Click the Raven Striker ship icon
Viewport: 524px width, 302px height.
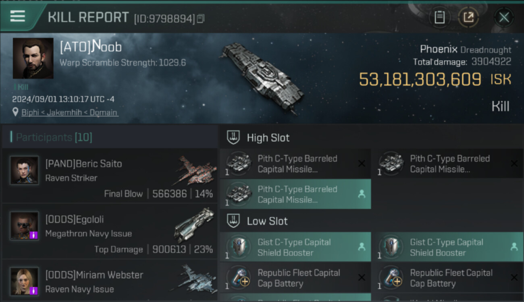click(196, 170)
